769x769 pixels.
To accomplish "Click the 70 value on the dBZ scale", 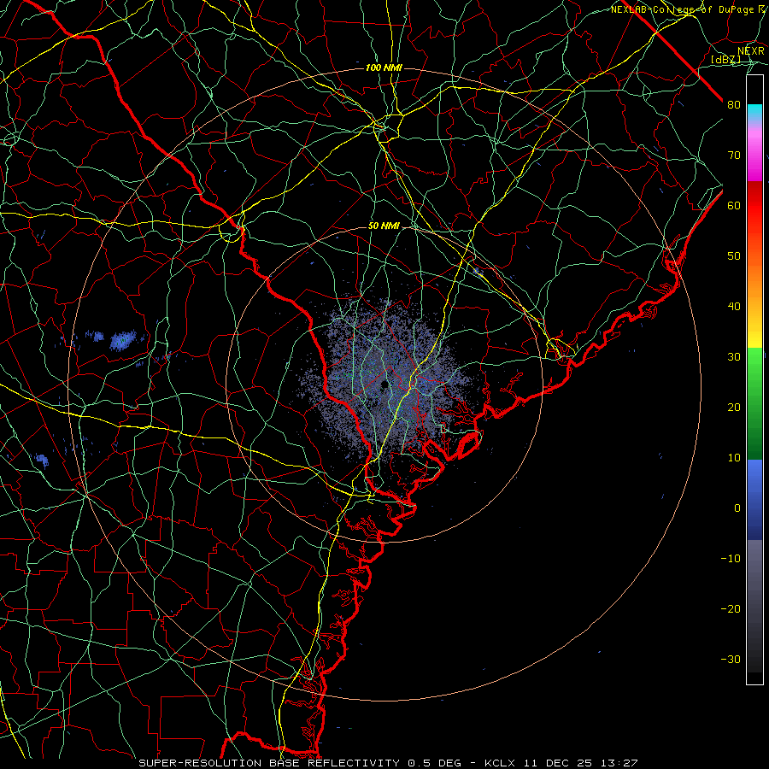I will coord(734,156).
